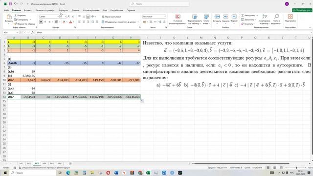The width and height of the screenshot is (313, 176).
Task: Click the text orientation icon
Action: coord(93,16)
